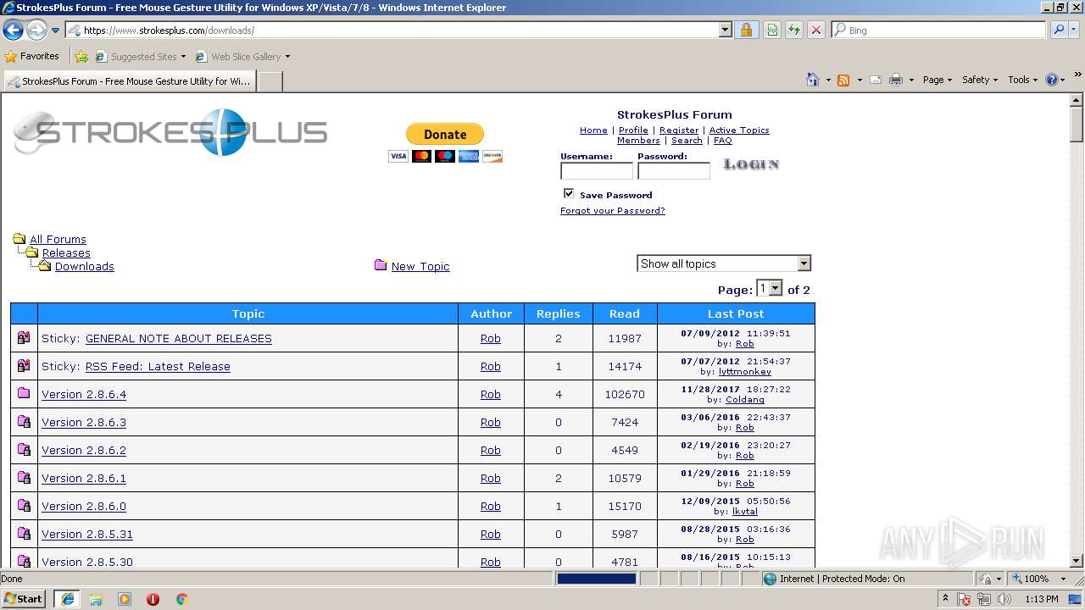Viewport: 1085px width, 610px height.
Task: Click the security lock icon in address bar
Action: 746,30
